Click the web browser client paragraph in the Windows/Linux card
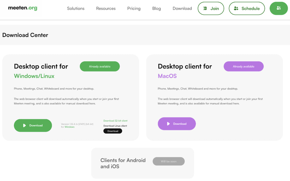Image resolution: width=290 pixels, height=181 pixels. [66, 101]
